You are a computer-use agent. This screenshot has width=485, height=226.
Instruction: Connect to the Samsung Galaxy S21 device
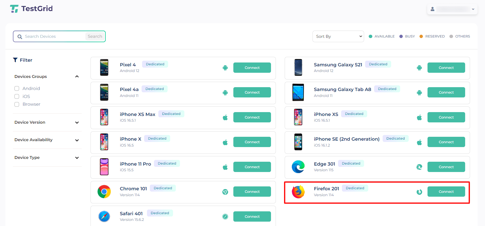(446, 68)
